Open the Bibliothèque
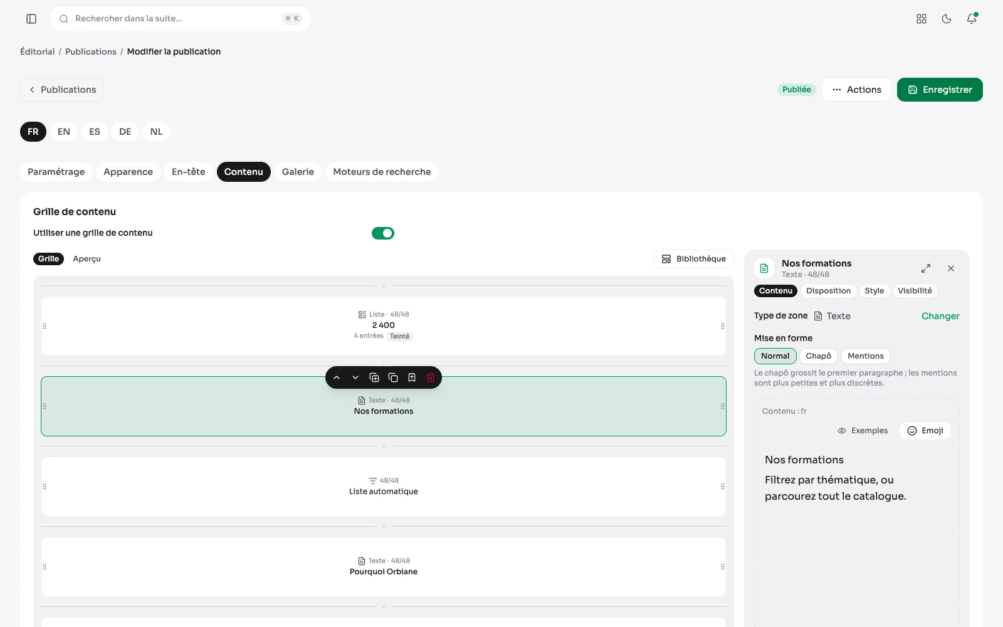Image resolution: width=1003 pixels, height=627 pixels. tap(693, 259)
